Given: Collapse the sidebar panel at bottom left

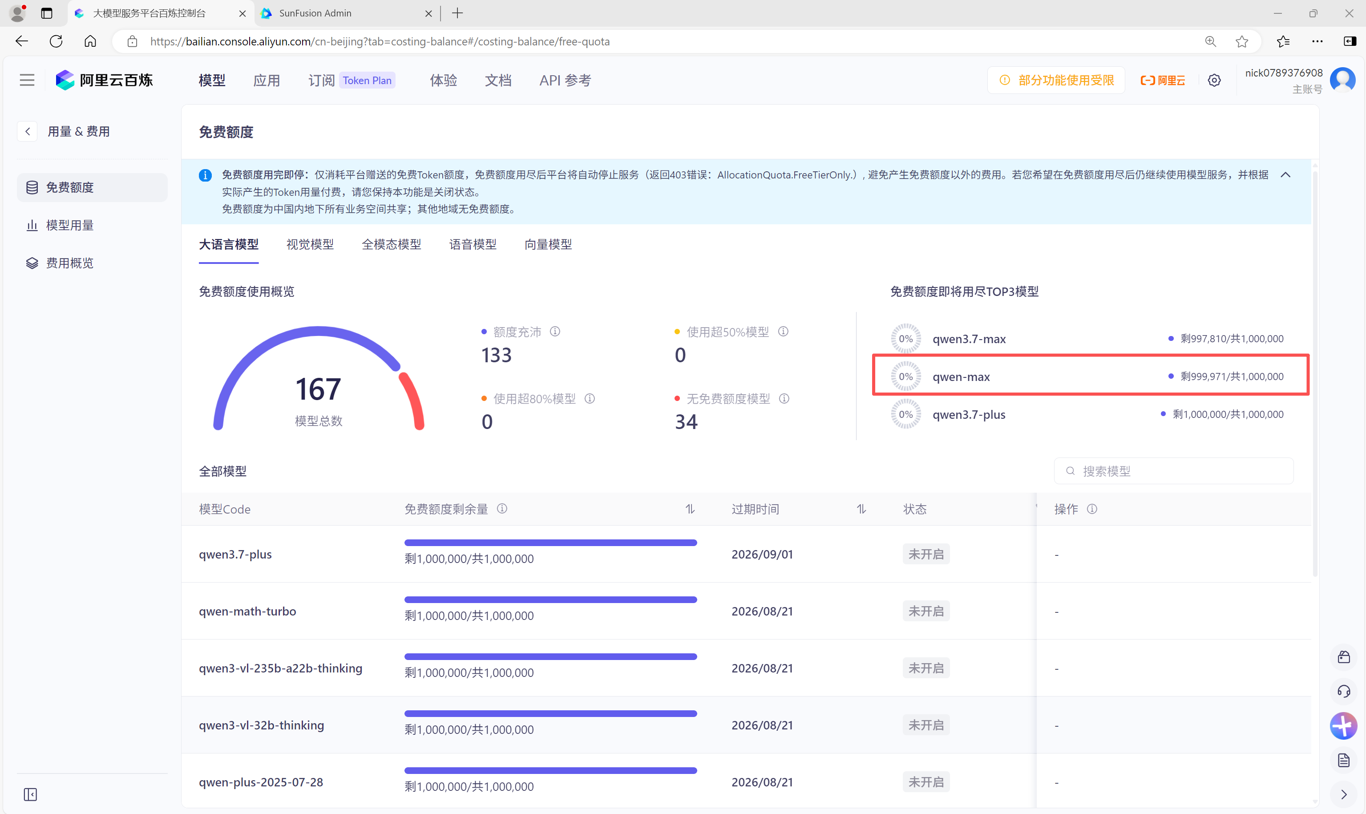Looking at the screenshot, I should coord(30,794).
